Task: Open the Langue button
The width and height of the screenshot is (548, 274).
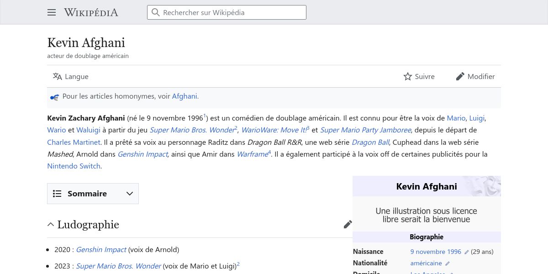Action: (71, 76)
